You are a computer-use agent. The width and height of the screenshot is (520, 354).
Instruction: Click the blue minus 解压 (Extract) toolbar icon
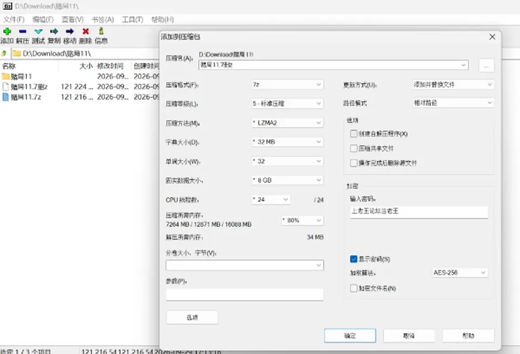pos(23,31)
